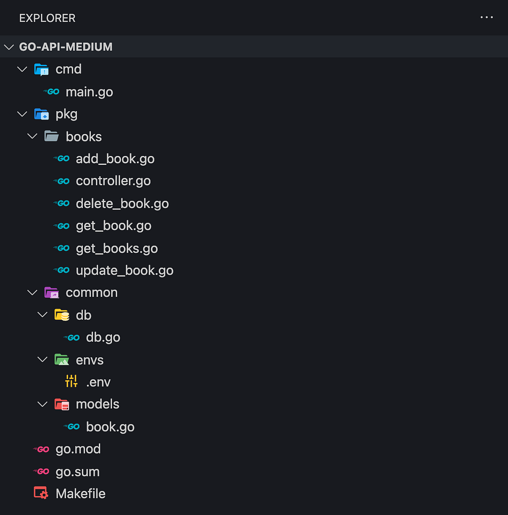Screen dimensions: 508x515
Task: Open Explorer more actions menu
Action: click(486, 18)
